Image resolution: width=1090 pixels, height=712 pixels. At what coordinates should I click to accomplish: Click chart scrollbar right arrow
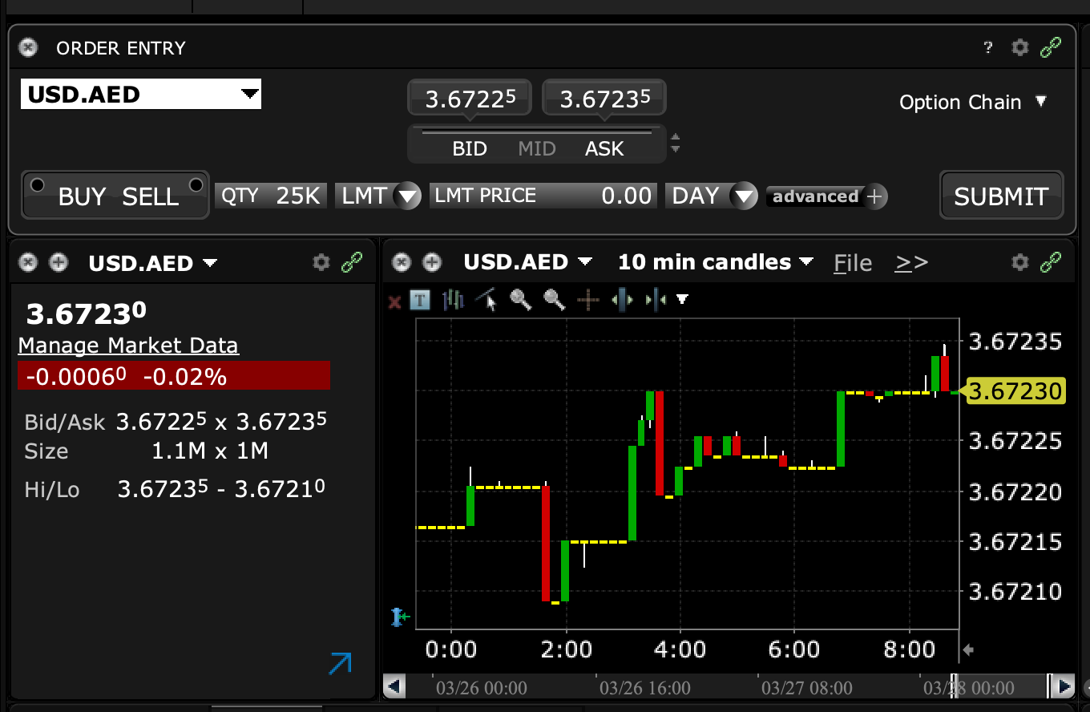(1063, 686)
